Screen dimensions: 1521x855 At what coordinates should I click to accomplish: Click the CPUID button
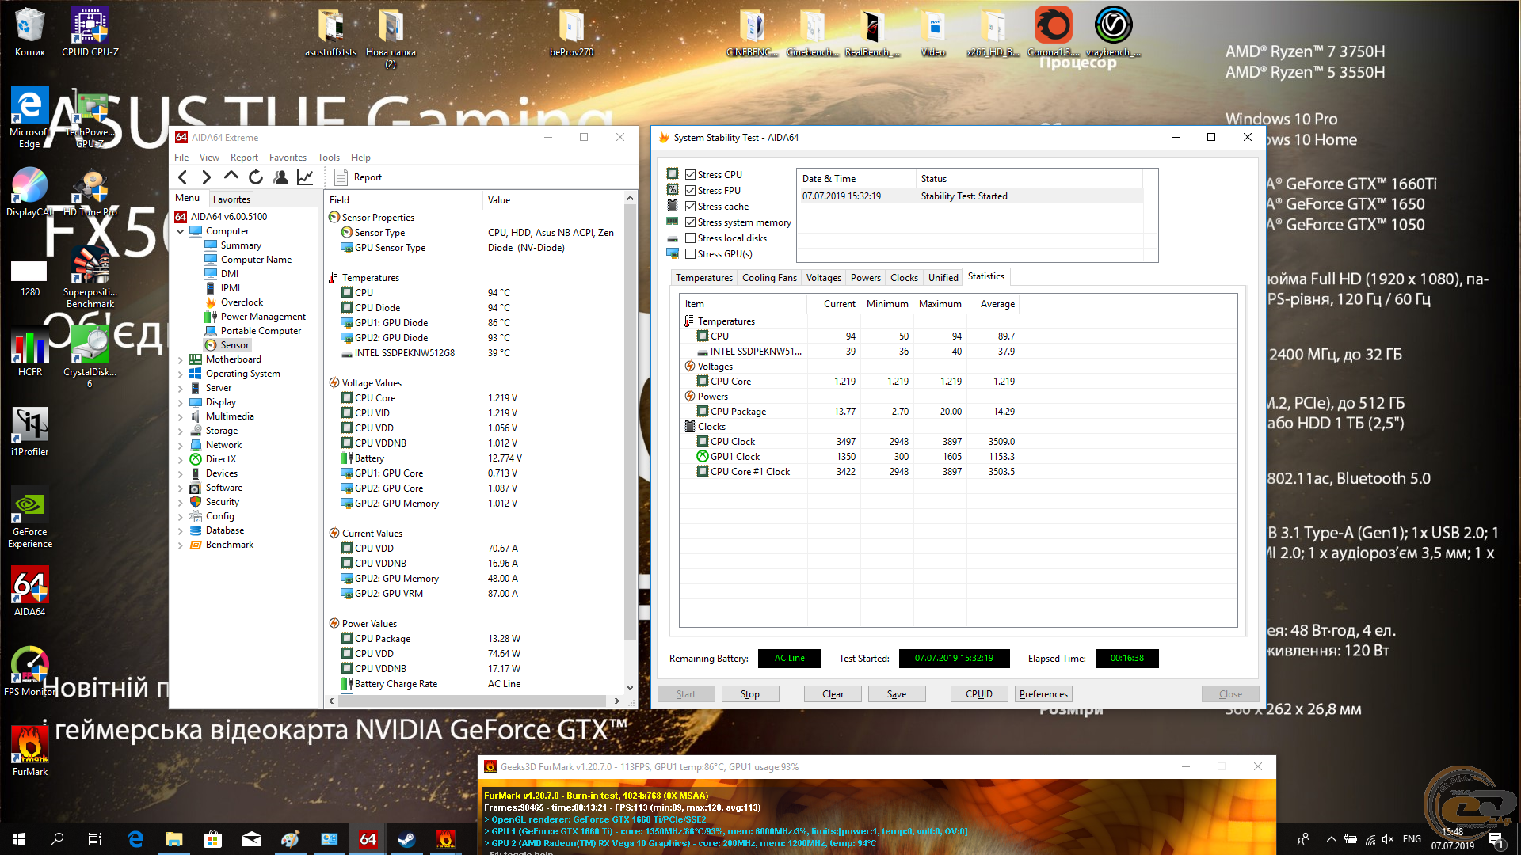click(x=979, y=694)
